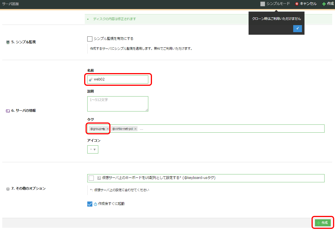Click the ディスクの内容は修正されます notice text
This screenshot has width=335, height=230.
coord(114,19)
